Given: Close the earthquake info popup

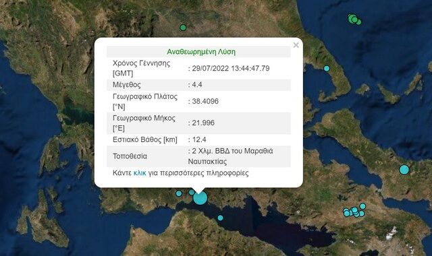Looking at the screenshot, I should click(x=296, y=45).
